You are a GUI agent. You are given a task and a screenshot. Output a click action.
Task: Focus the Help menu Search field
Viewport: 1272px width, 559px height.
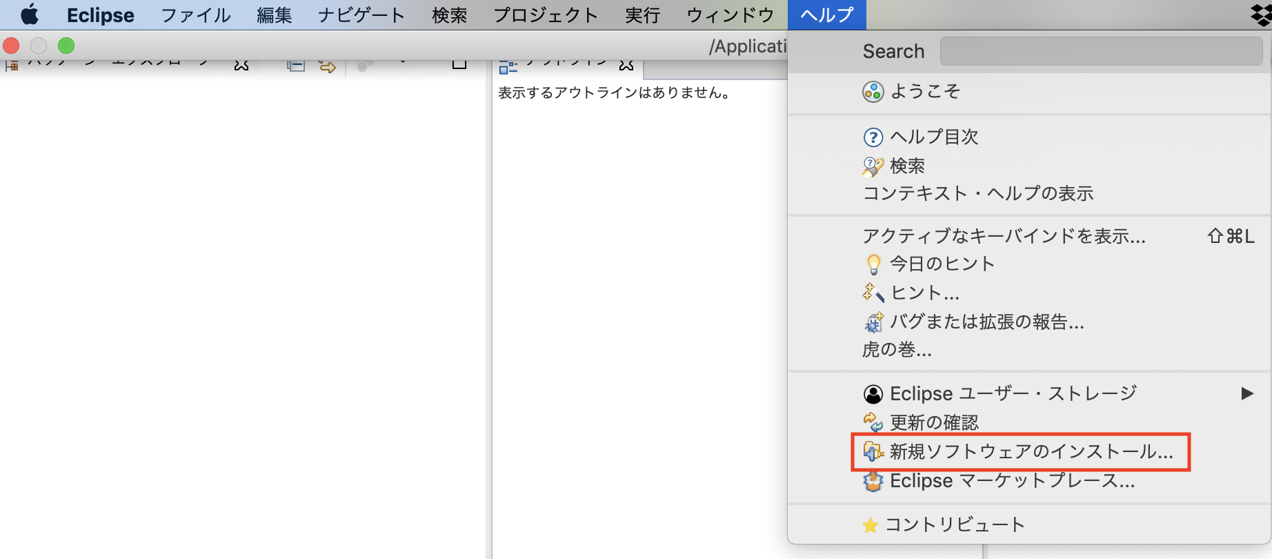click(1101, 51)
